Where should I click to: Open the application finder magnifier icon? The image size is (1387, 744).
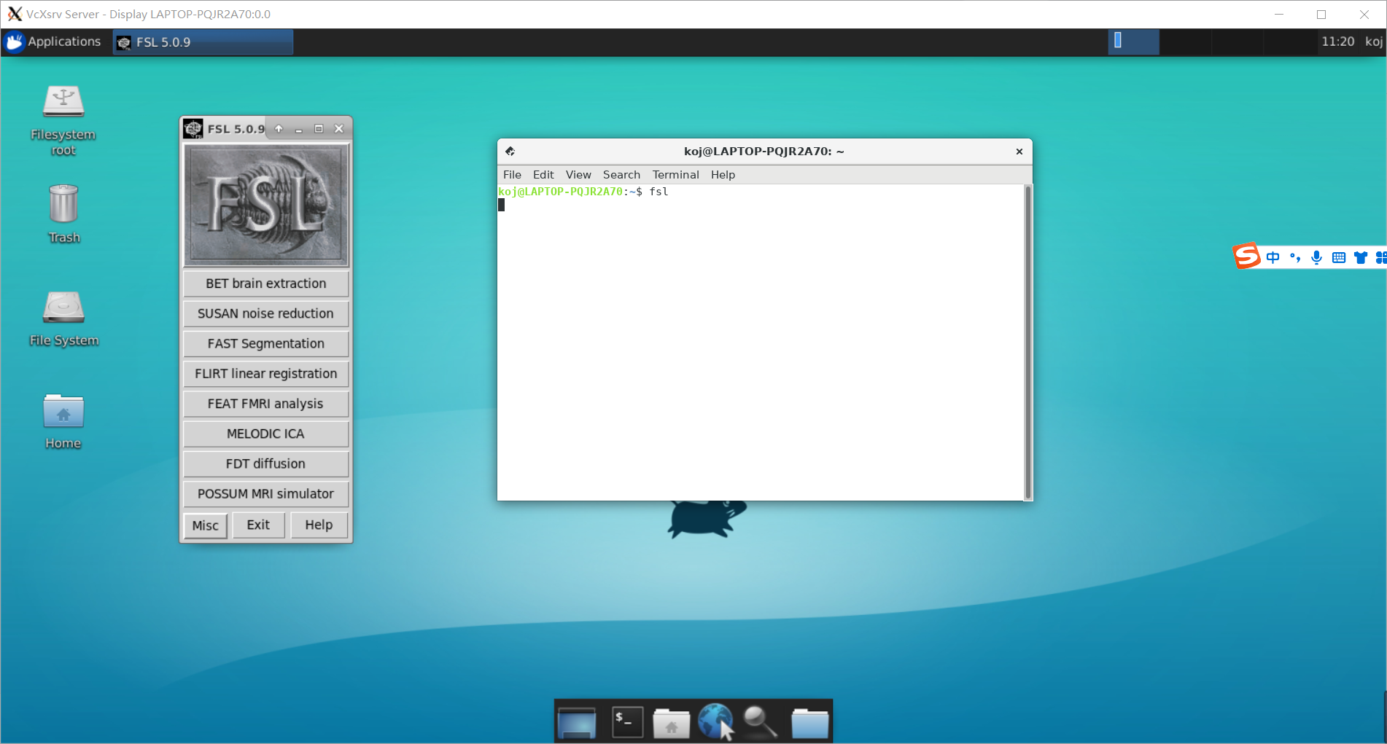point(758,721)
